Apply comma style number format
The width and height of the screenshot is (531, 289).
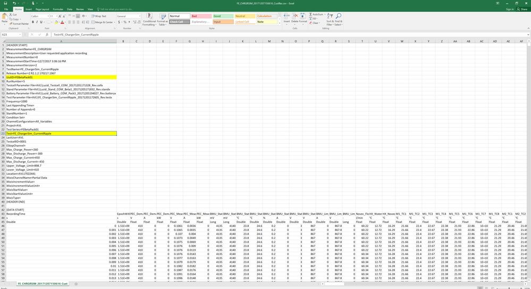click(129, 22)
